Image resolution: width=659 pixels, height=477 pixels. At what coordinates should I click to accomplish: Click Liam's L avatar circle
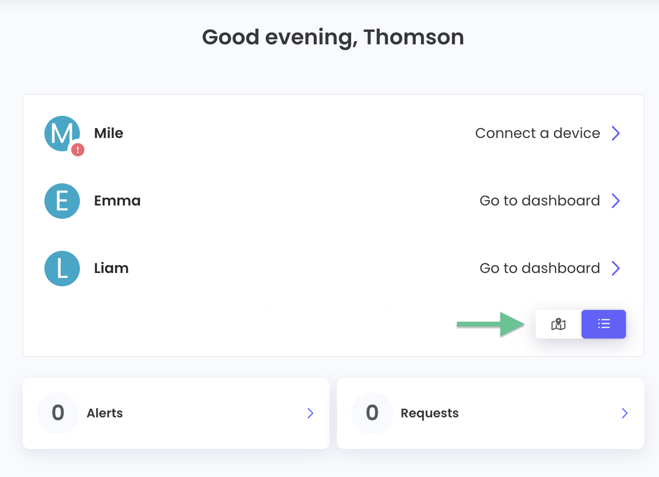[62, 269]
